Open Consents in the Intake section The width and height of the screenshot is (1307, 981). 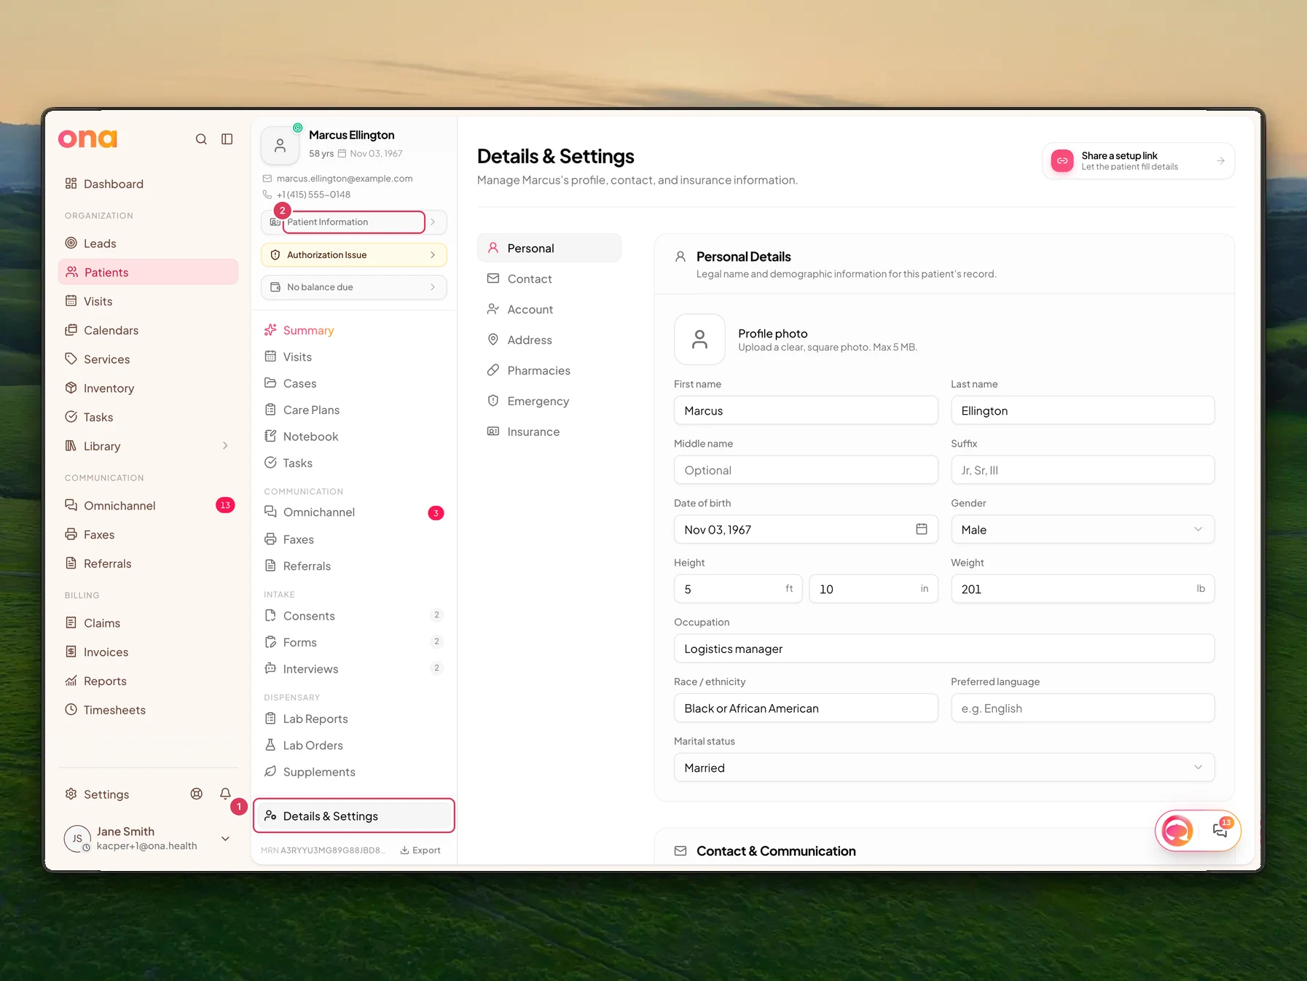(354, 616)
